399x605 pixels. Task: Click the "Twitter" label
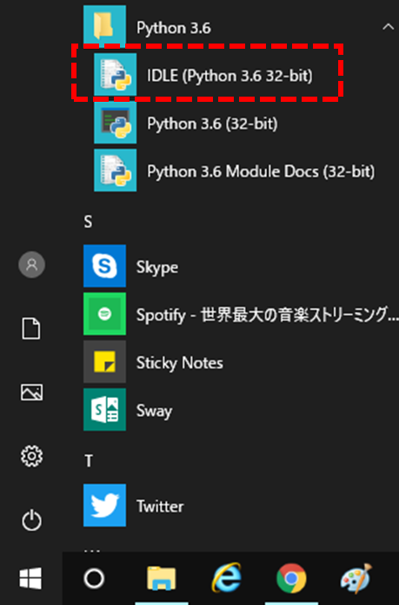[x=160, y=507]
